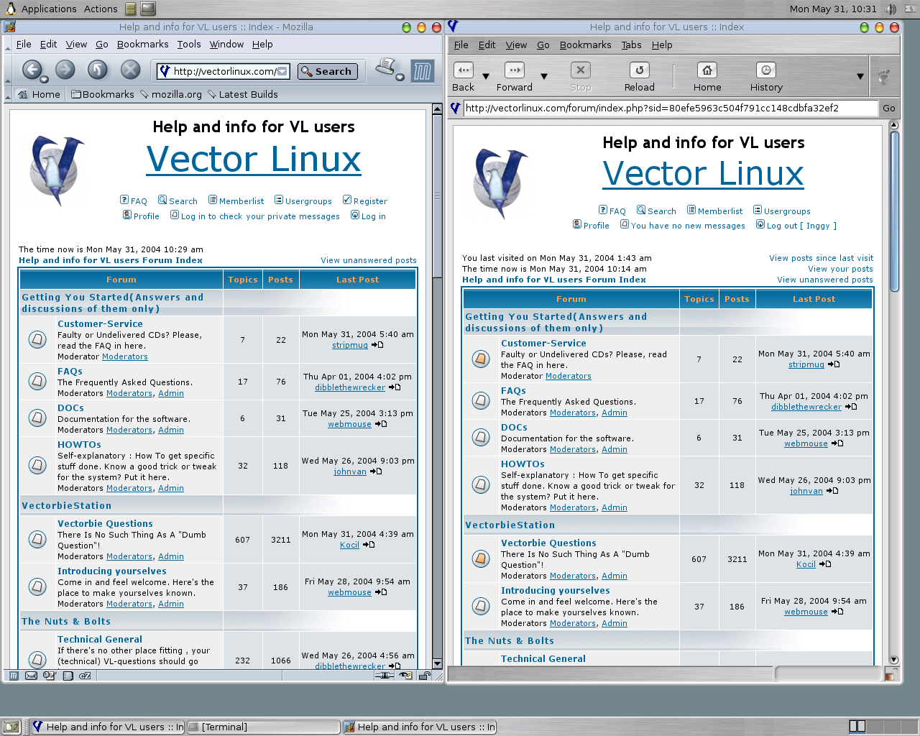This screenshot has height=736, width=920.
Task: Open IRC Chat icon in Mozilla's status bar
Action: 85,676
